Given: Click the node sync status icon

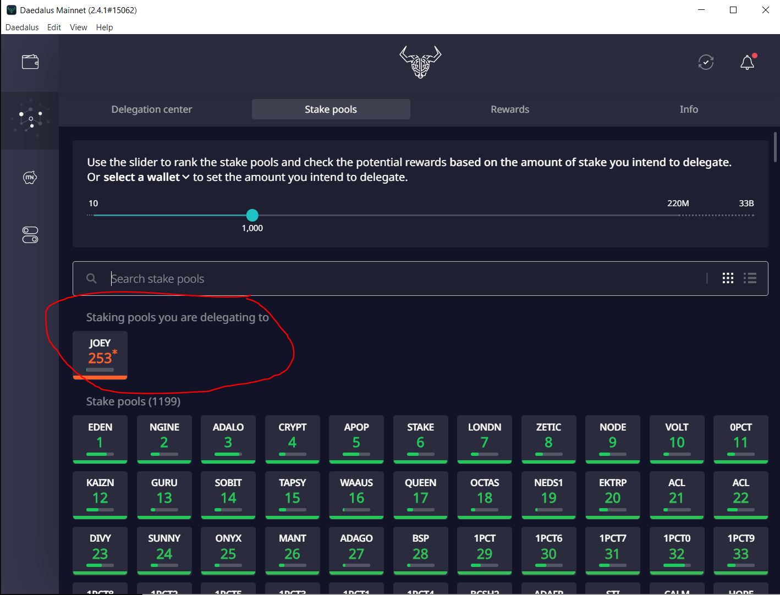Looking at the screenshot, I should coord(706,62).
